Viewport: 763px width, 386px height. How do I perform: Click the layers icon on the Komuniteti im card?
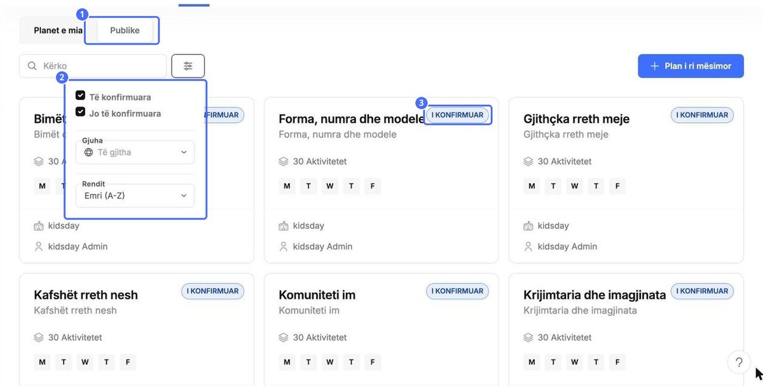tap(284, 338)
